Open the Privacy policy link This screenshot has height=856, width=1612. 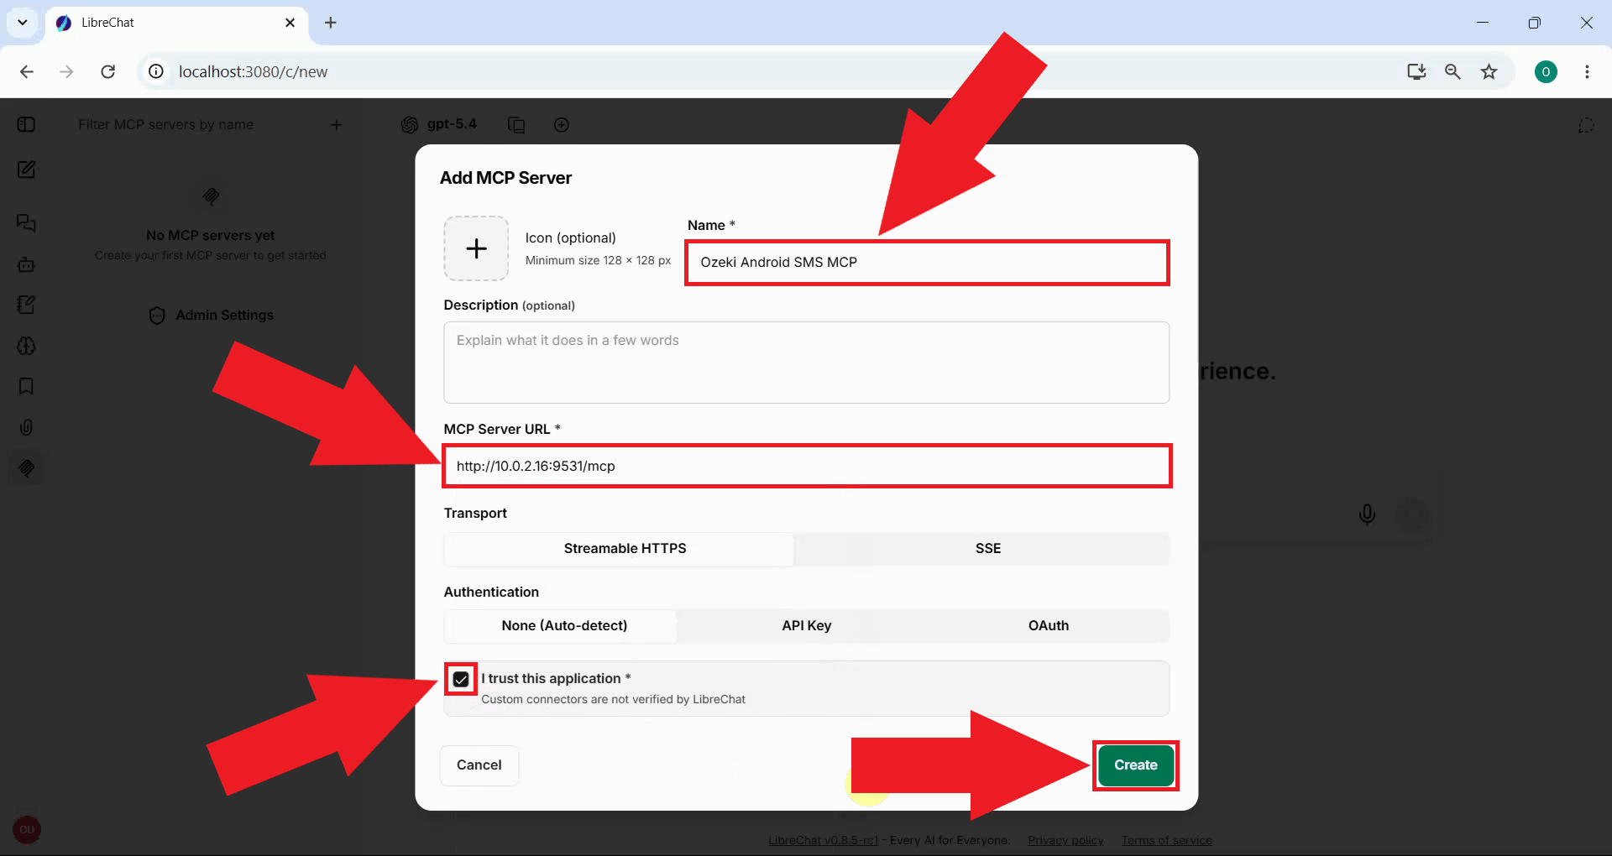[1065, 840]
